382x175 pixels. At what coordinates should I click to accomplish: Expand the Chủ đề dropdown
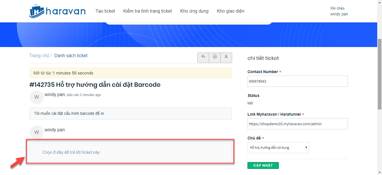(x=278, y=148)
